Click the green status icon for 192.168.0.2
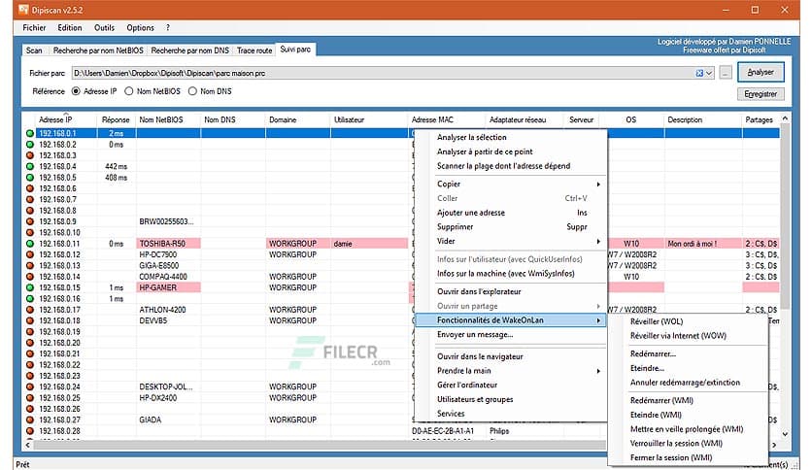812x470 pixels. coord(30,145)
